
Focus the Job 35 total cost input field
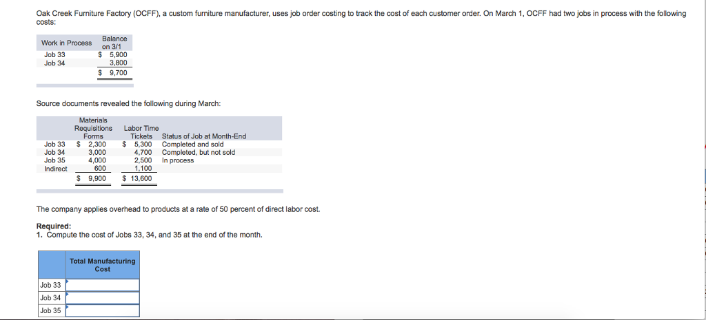(x=103, y=310)
